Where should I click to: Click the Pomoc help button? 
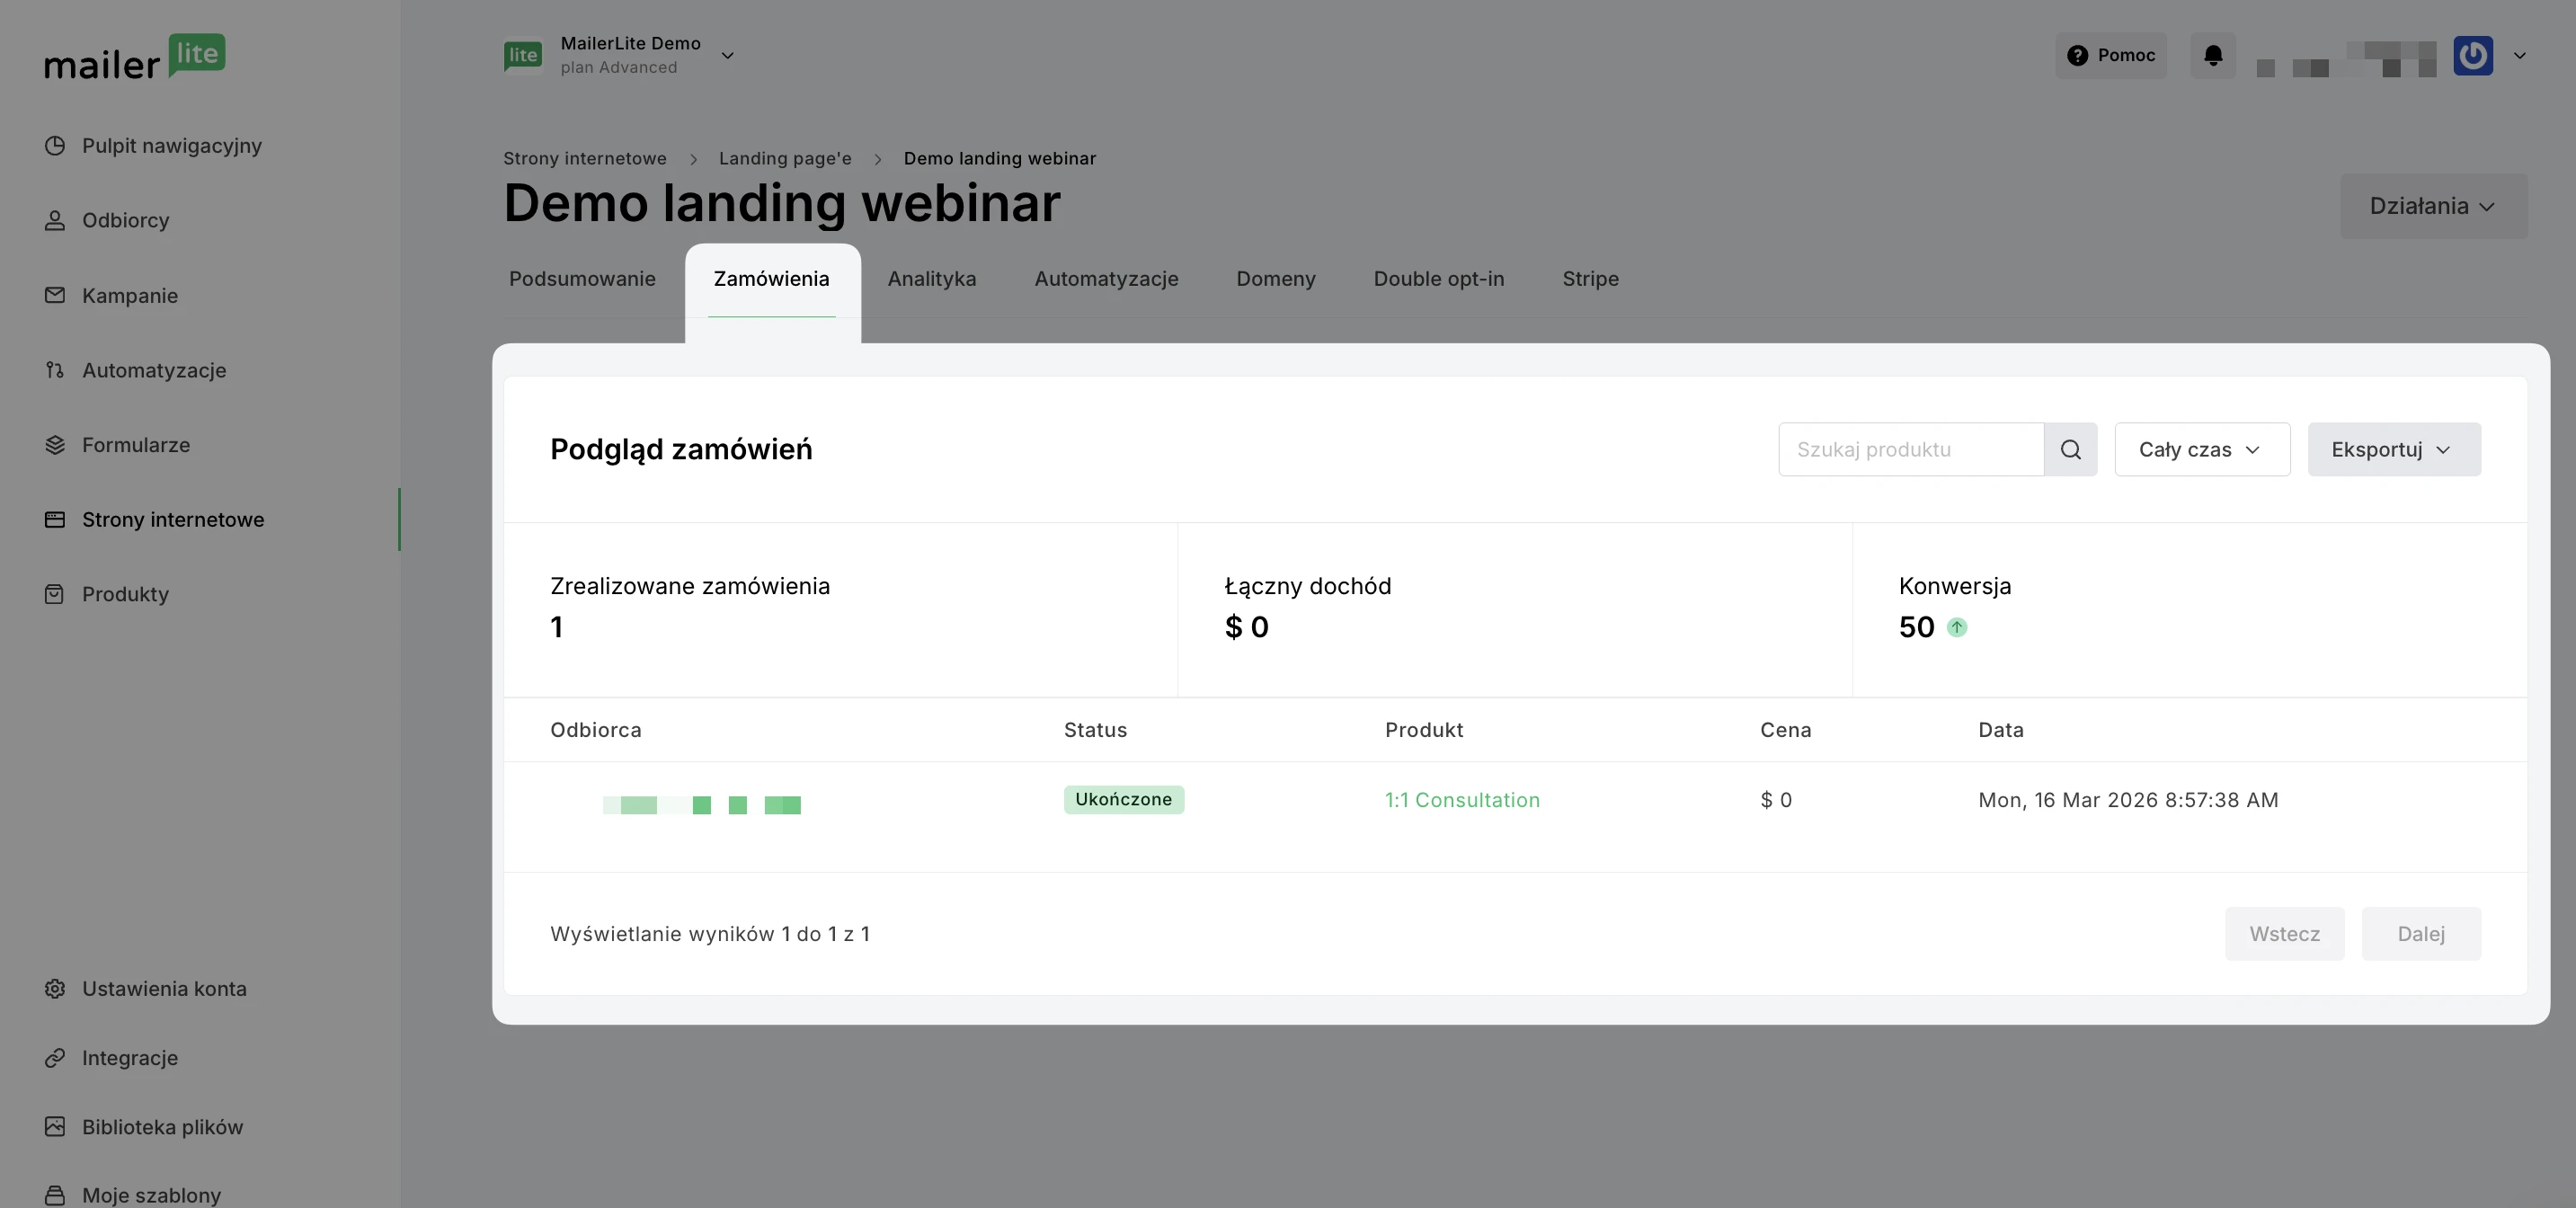(x=2110, y=55)
